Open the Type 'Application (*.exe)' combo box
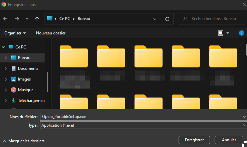The width and height of the screenshot is (247, 147). pos(144,125)
